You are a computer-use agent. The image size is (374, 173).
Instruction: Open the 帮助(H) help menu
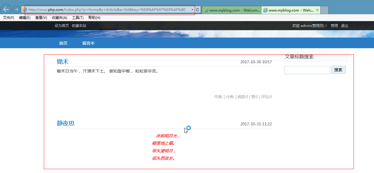coord(94,18)
